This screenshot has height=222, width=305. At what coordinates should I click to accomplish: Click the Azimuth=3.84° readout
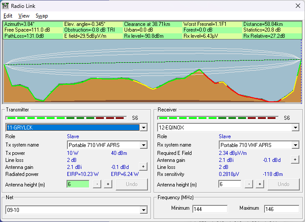19,24
